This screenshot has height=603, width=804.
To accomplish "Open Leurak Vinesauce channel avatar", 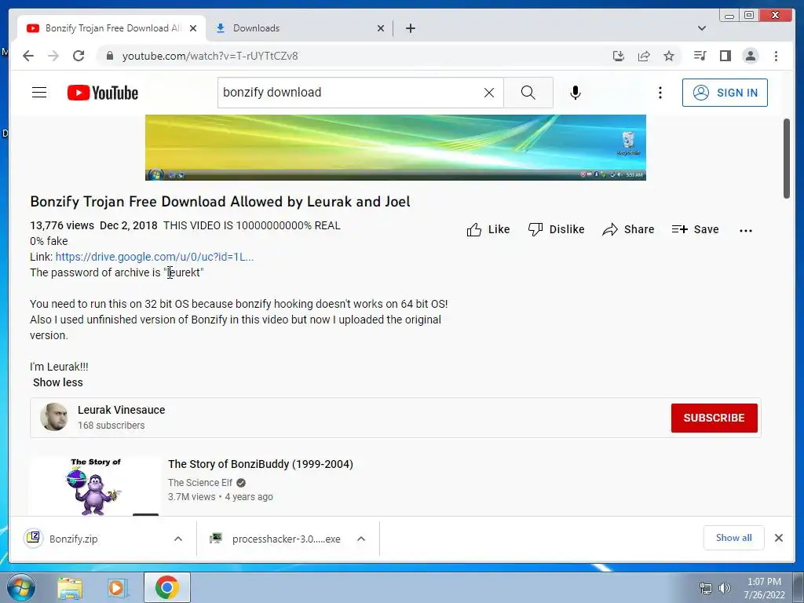I will point(54,417).
